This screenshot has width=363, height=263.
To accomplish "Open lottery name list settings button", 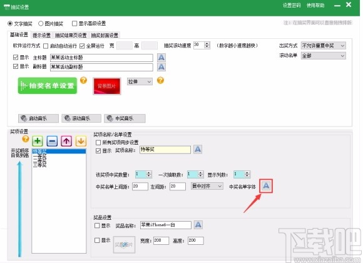I will click(x=48, y=86).
